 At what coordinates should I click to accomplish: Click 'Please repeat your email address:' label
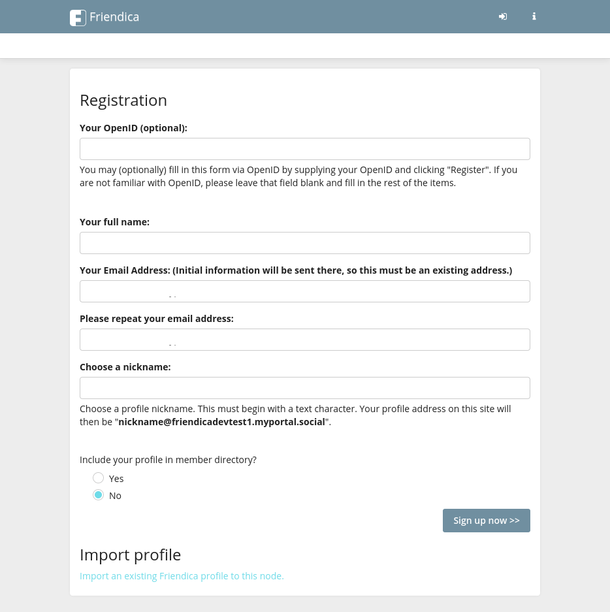pos(157,319)
